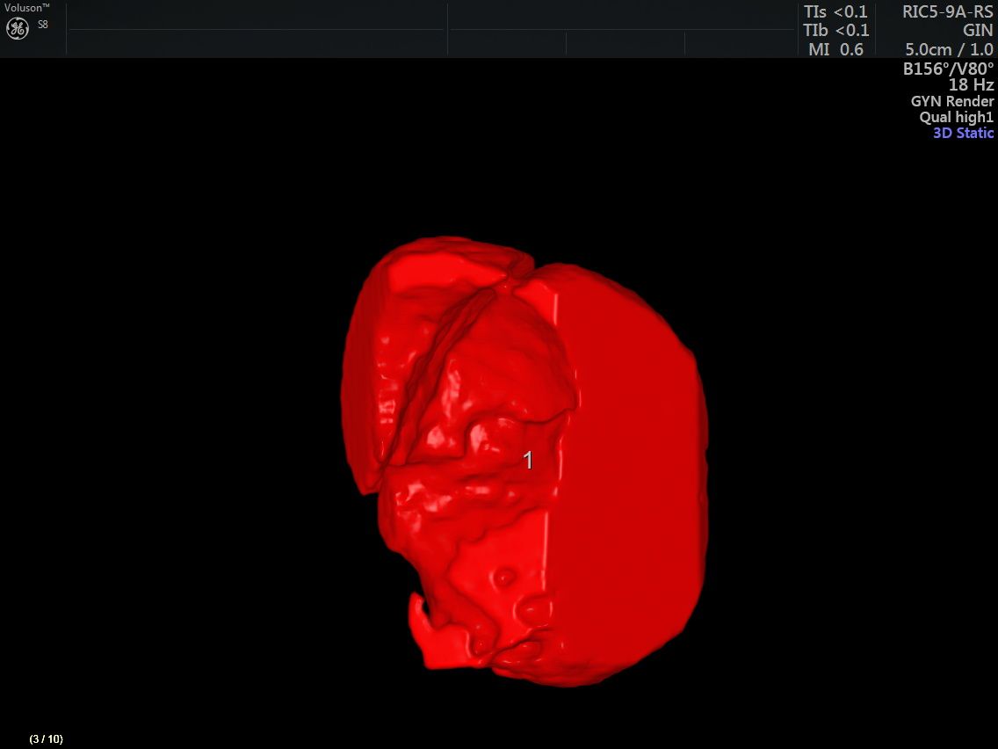
Task: Click the 3D Static mode label
Action: click(963, 133)
